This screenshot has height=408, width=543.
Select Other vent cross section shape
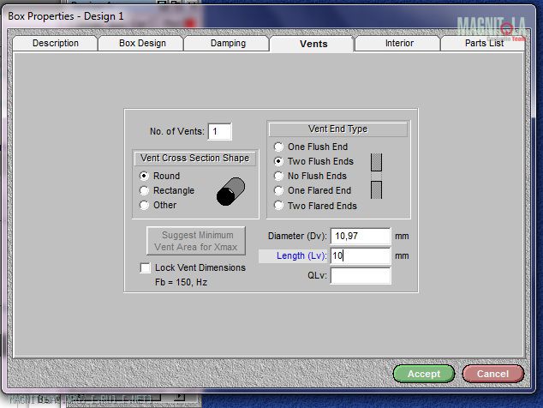(x=145, y=205)
